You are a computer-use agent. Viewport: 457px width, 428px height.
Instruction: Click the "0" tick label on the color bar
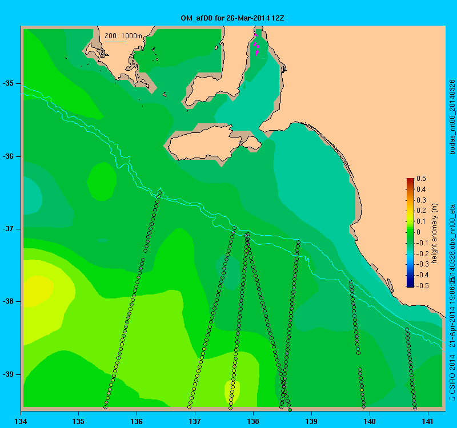point(419,232)
